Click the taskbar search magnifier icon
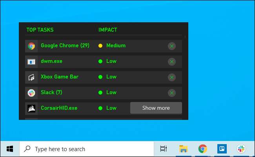The height and width of the screenshot is (157, 255). tap(27, 149)
